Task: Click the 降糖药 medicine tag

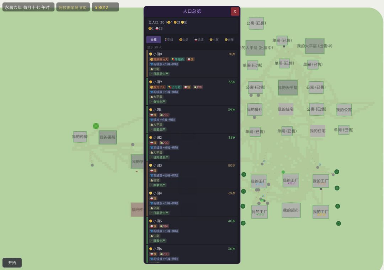Action: (x=177, y=59)
